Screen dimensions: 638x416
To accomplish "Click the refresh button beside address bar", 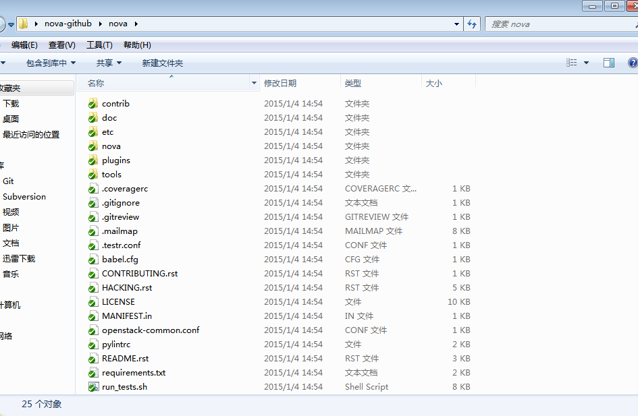I will click(x=472, y=24).
